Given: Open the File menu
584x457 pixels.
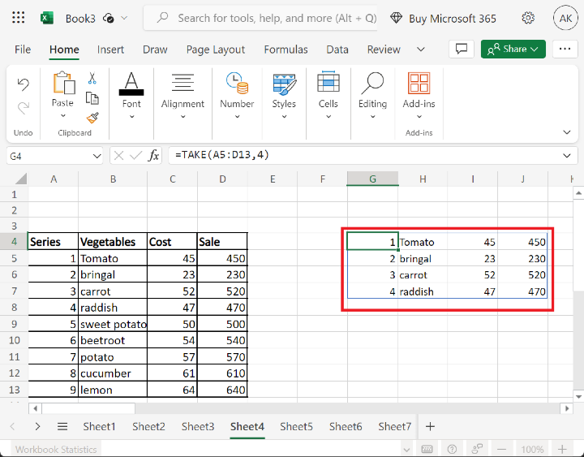Looking at the screenshot, I should [23, 50].
